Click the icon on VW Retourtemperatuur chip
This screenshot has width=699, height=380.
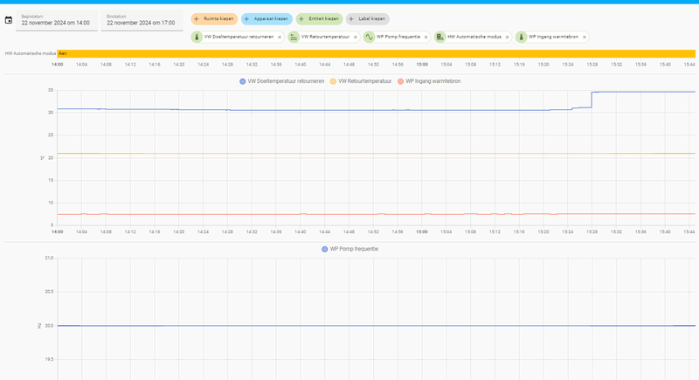click(x=294, y=37)
